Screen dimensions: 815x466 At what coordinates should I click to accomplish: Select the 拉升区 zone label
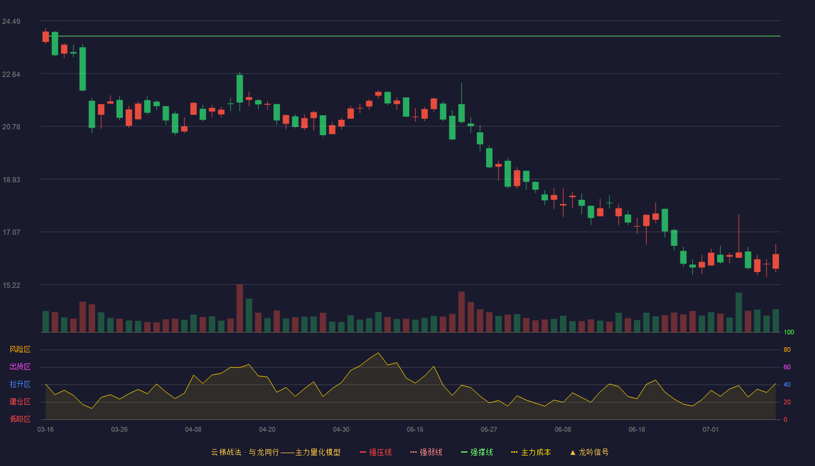(20, 384)
